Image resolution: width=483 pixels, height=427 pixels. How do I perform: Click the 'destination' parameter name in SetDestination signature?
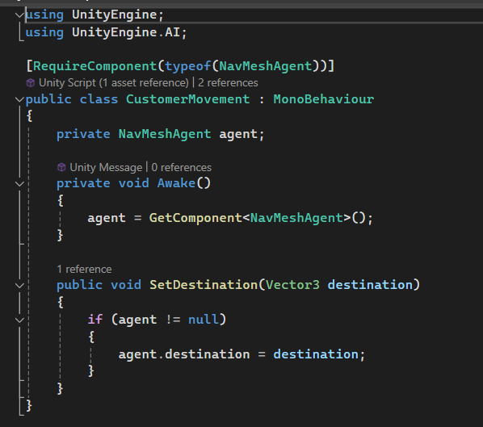coord(370,285)
